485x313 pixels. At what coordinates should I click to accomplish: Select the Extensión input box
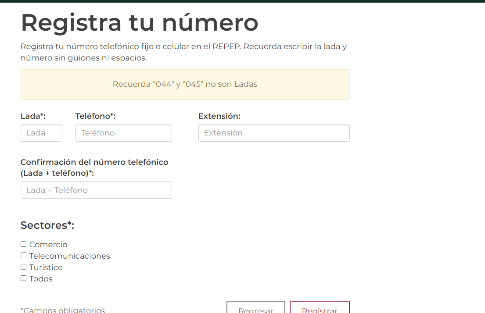click(x=274, y=133)
